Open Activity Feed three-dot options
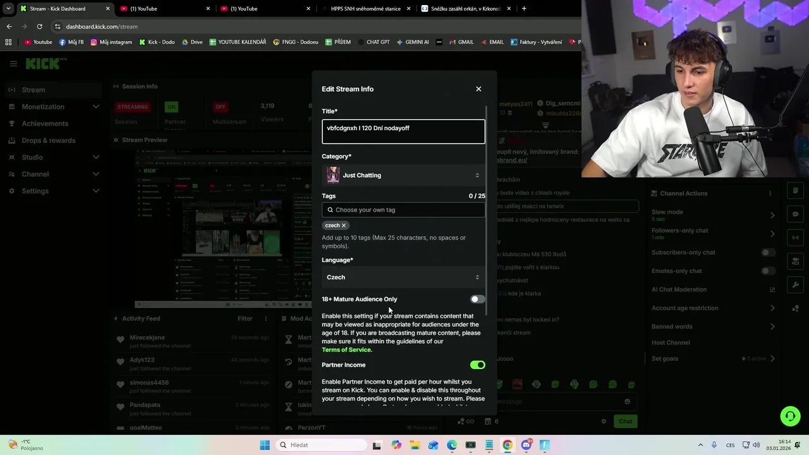The width and height of the screenshot is (809, 455). coord(265,318)
